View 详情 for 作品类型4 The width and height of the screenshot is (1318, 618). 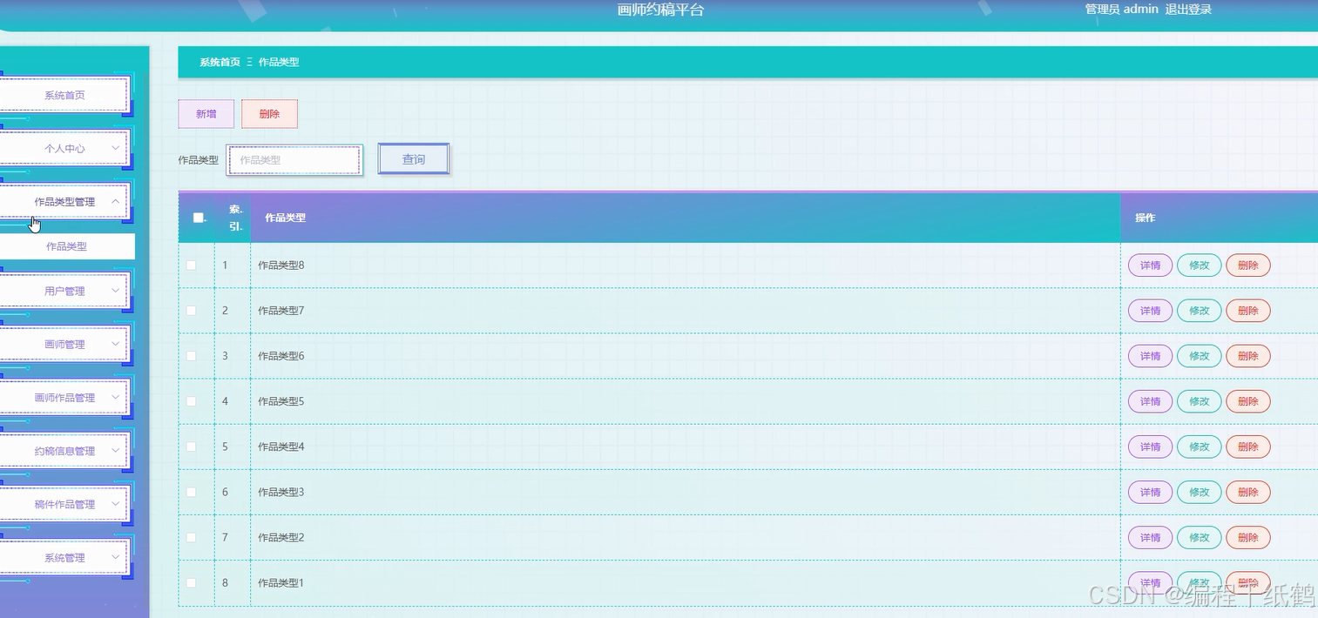[x=1150, y=447]
